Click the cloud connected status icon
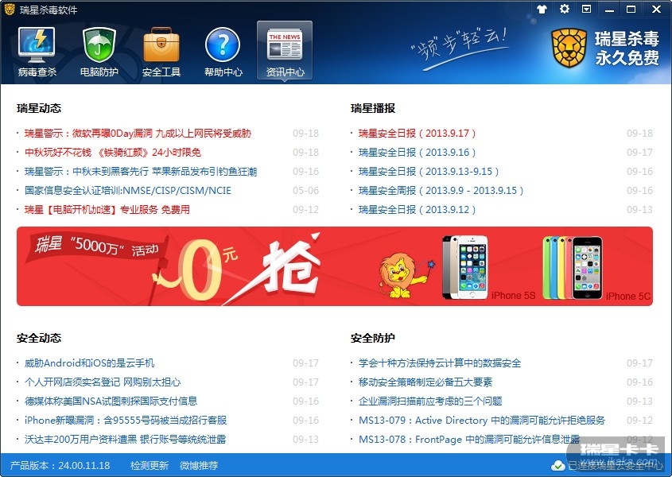This screenshot has height=477, width=672. point(557,465)
